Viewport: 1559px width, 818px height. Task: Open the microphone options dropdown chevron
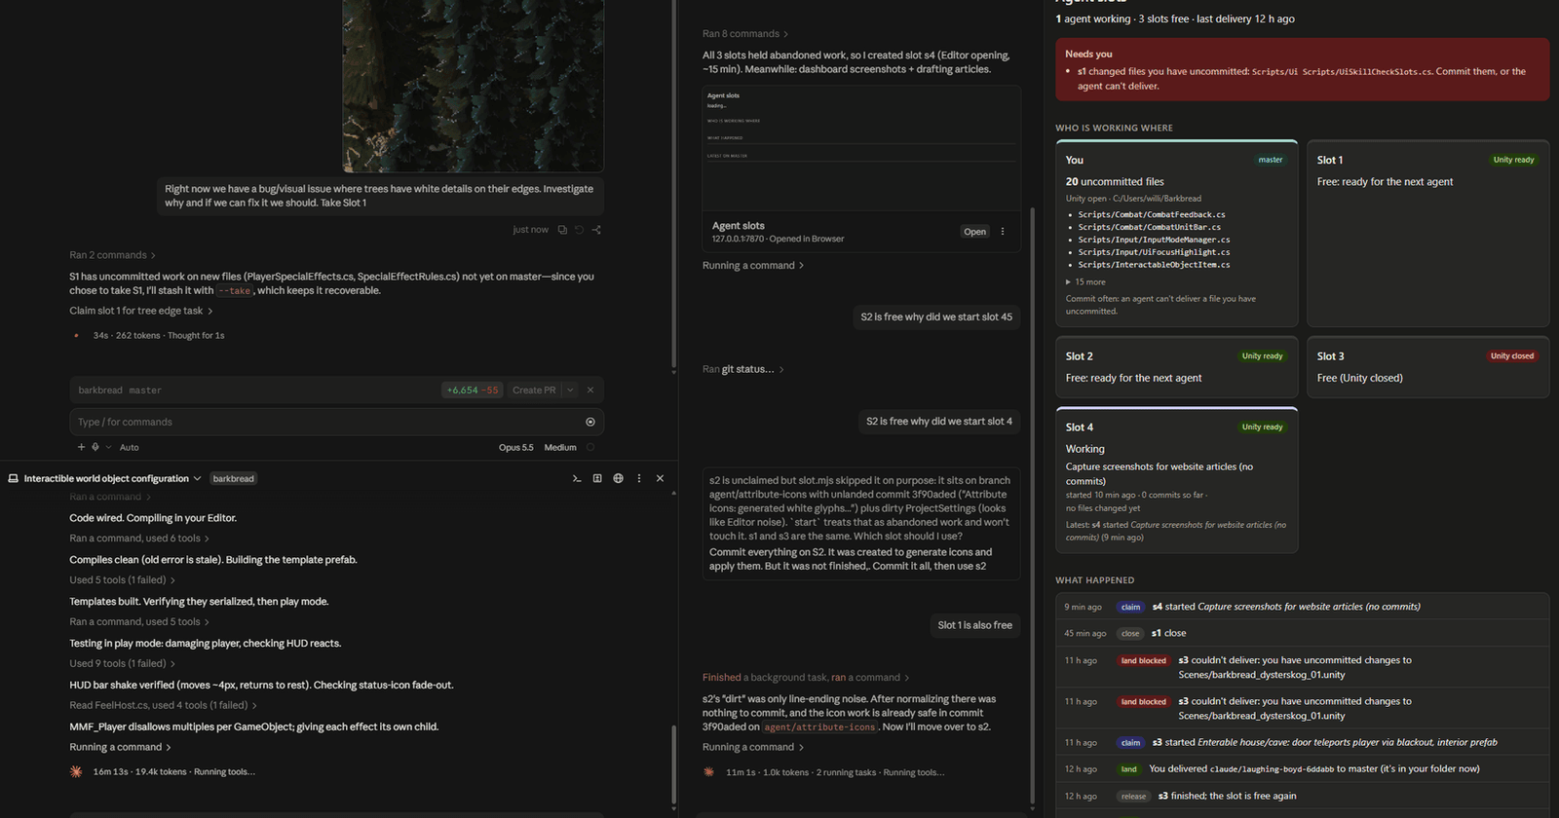108,447
